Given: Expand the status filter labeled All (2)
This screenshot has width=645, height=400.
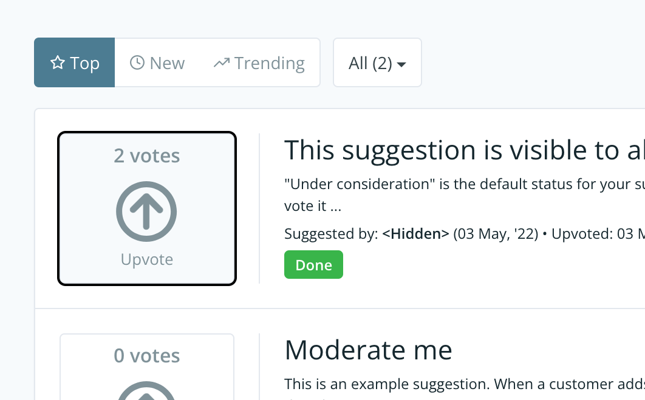Looking at the screenshot, I should [x=377, y=62].
